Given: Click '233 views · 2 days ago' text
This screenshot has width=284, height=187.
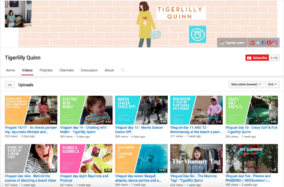Looking at the screenshot, I should (x=20, y=136).
